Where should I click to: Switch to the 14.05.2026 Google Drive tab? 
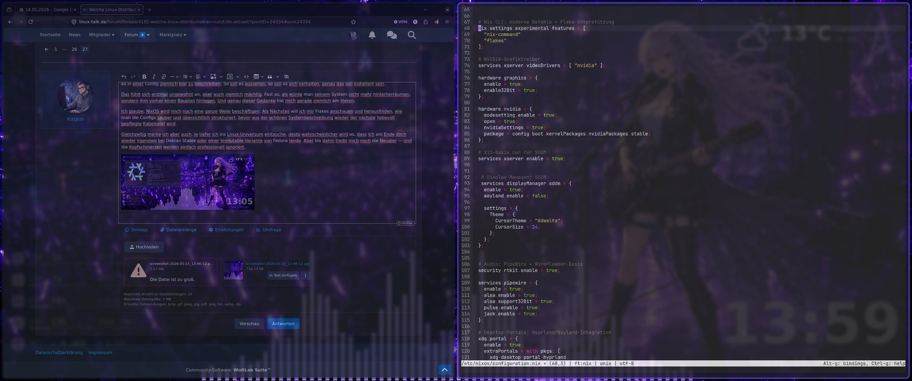click(46, 9)
